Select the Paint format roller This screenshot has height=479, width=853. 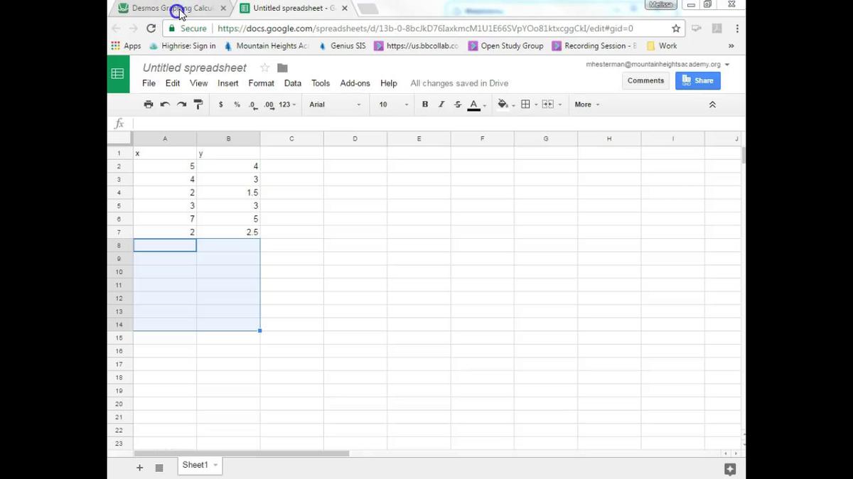coord(198,104)
